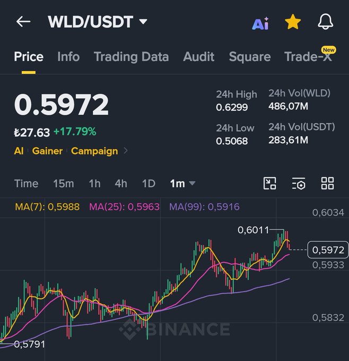
Task: Open the AI analysis icon
Action: (260, 23)
